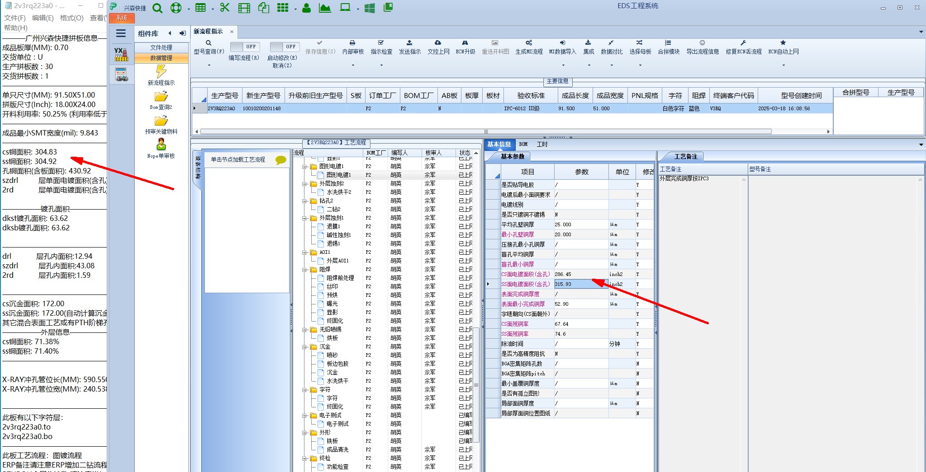Click the green user profile icon

pyautogui.click(x=306, y=8)
